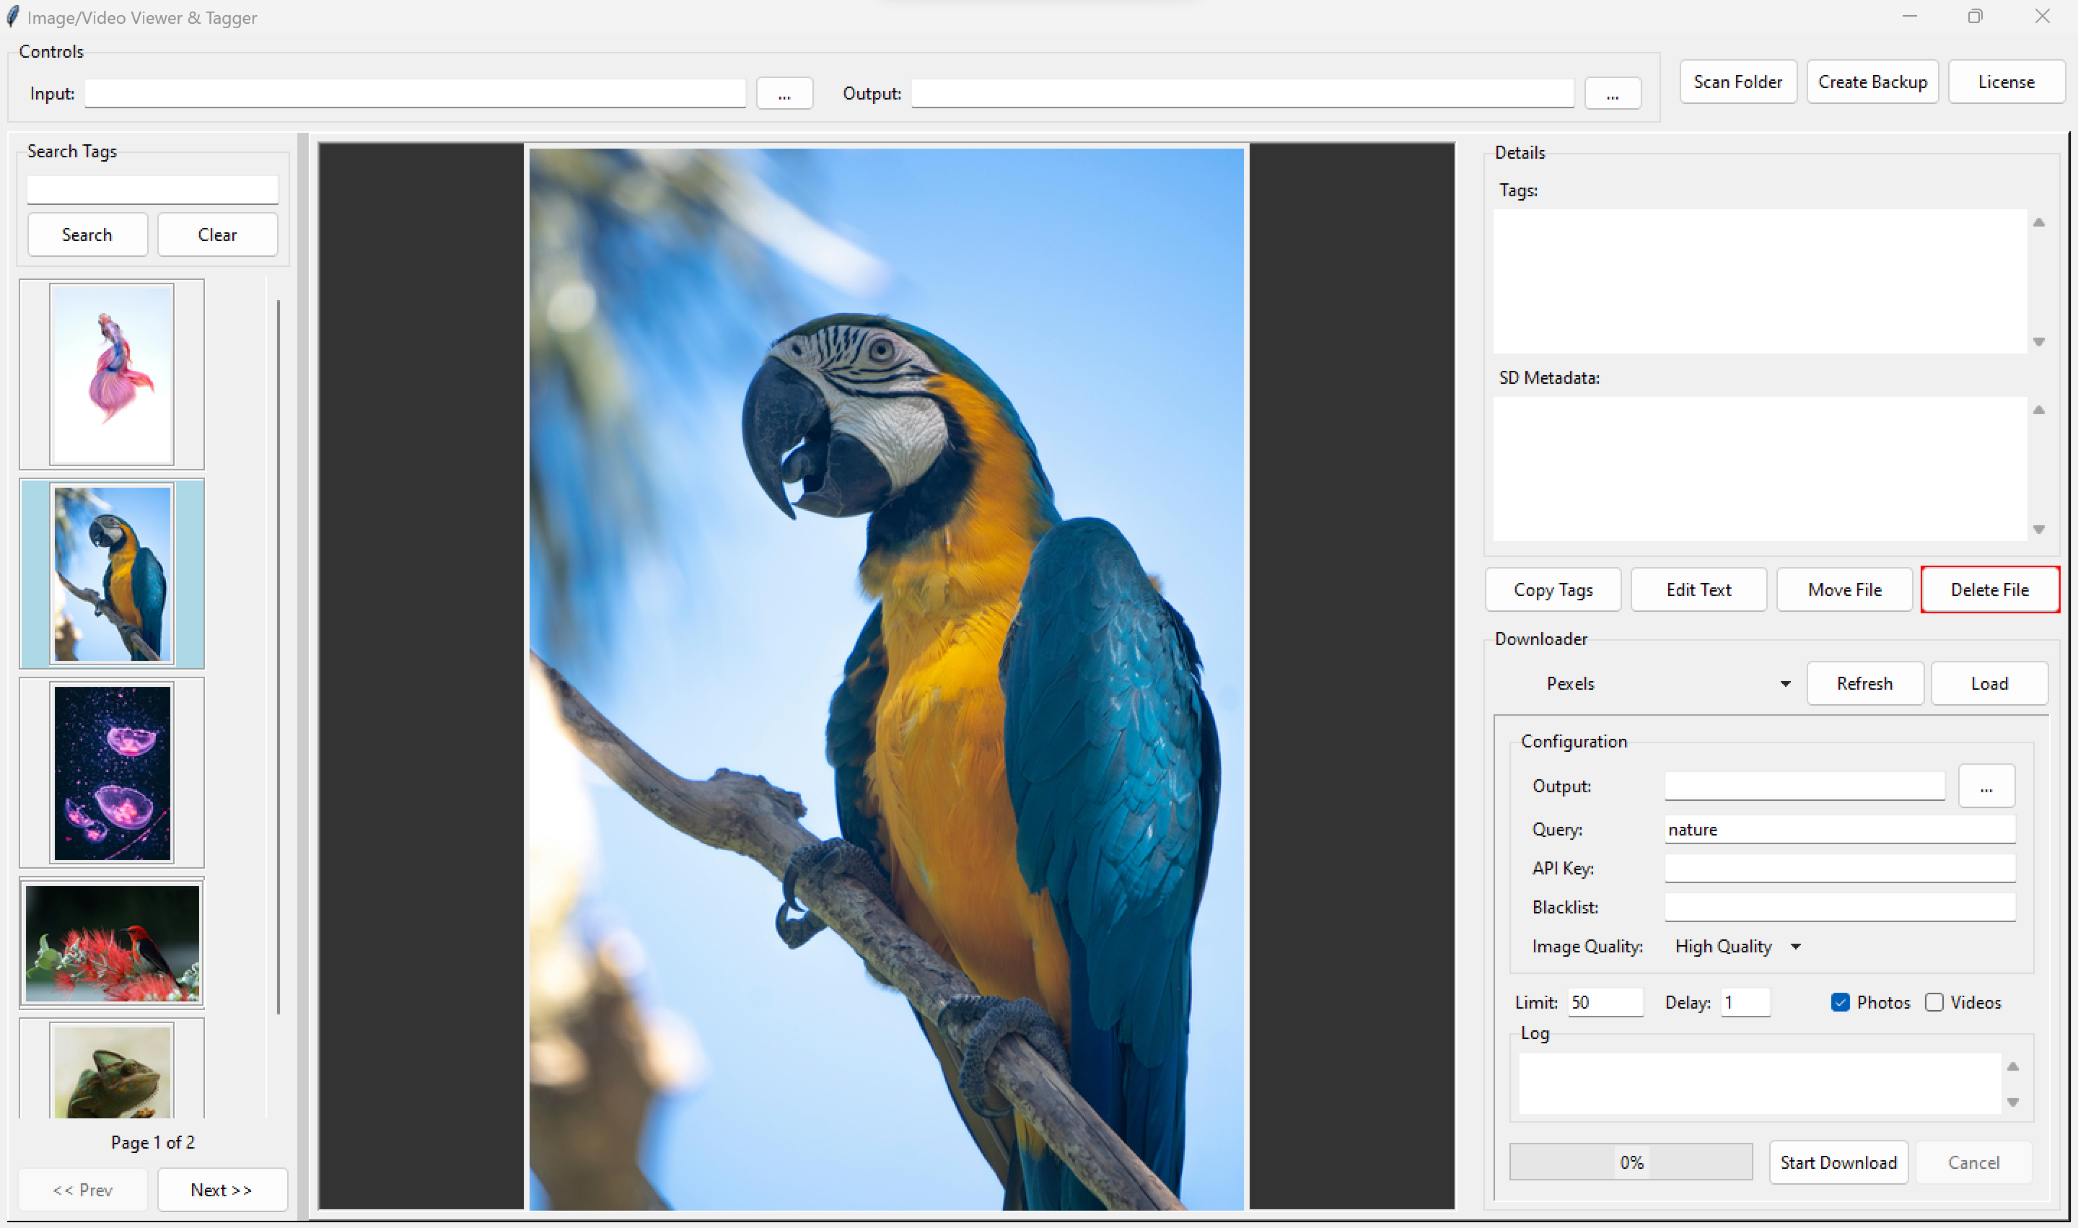This screenshot has height=1228, width=2078.
Task: Go to next page of thumbnails
Action: [221, 1189]
